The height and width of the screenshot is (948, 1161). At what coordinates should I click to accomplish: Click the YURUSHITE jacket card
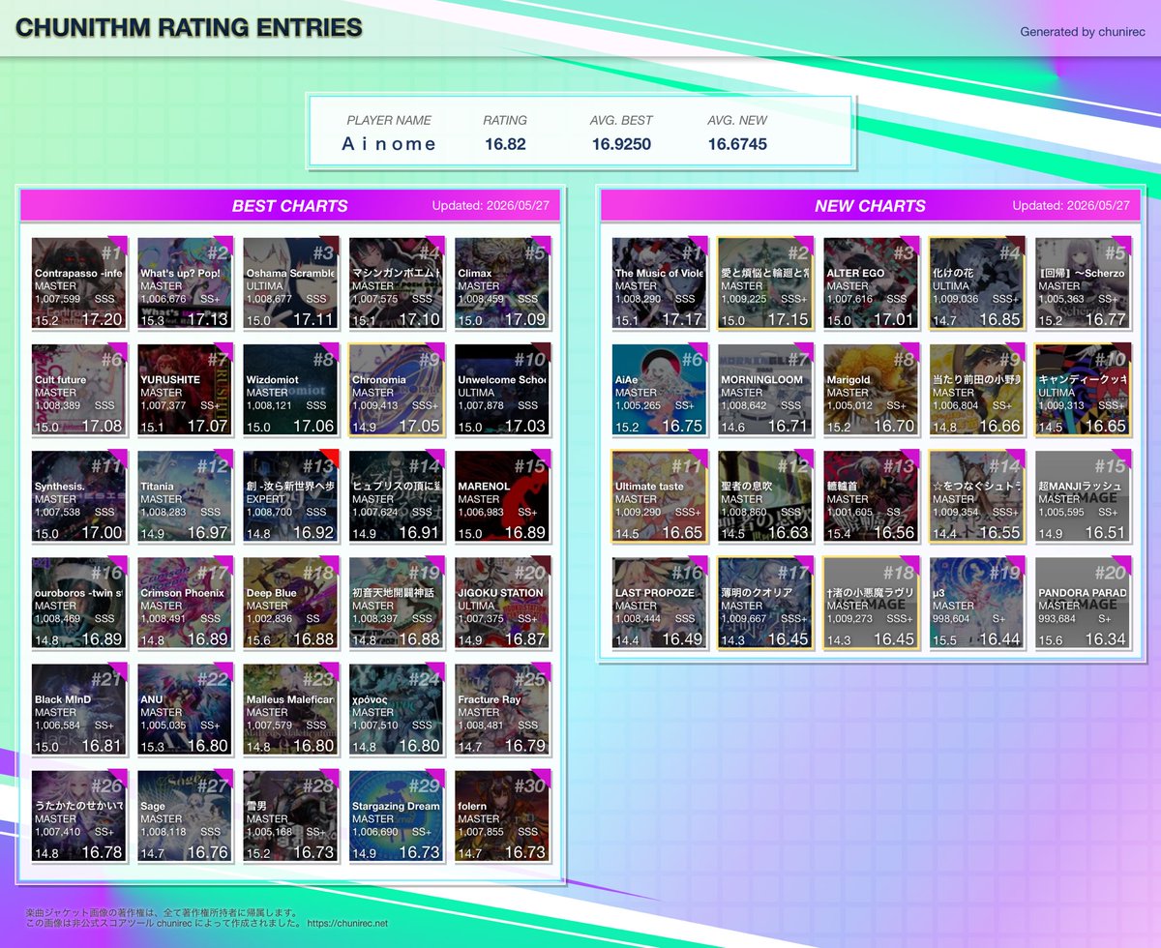click(185, 390)
